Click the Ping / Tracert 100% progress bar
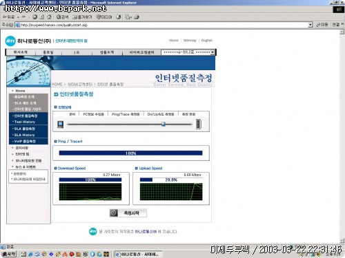The height and width of the screenshot is (258, 345). point(130,153)
